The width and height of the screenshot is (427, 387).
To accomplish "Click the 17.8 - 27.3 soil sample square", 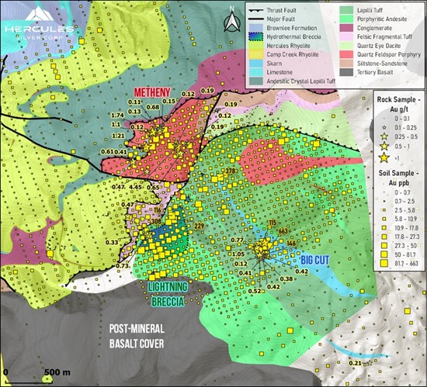I will [x=384, y=237].
